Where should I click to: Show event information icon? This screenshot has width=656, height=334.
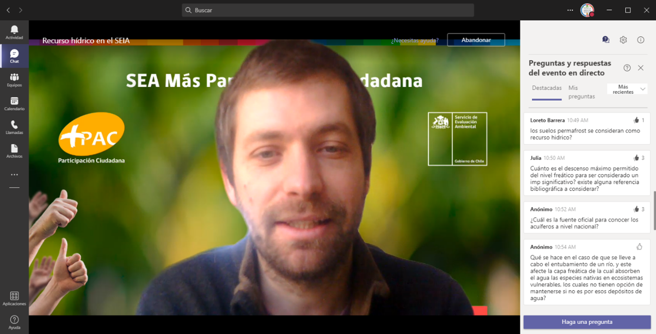[640, 40]
